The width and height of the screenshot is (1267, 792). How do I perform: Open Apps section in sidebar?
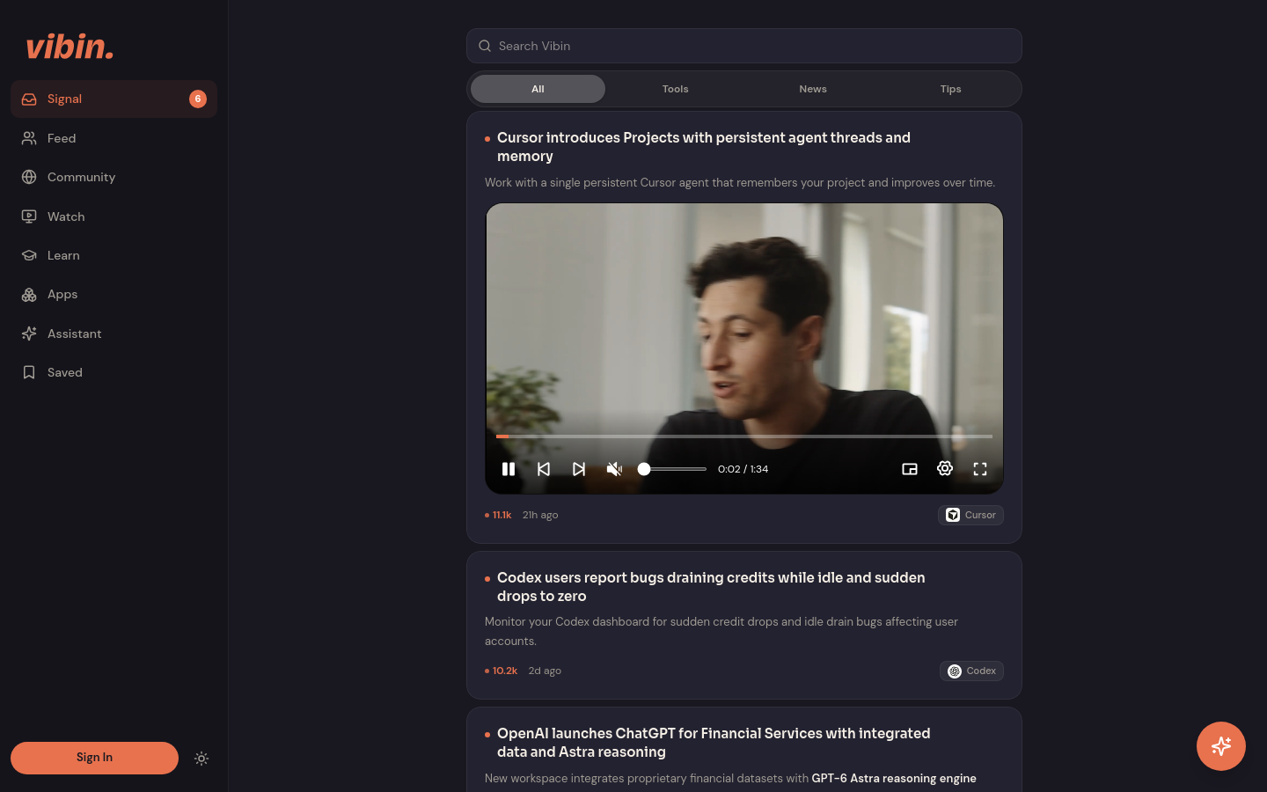point(114,294)
